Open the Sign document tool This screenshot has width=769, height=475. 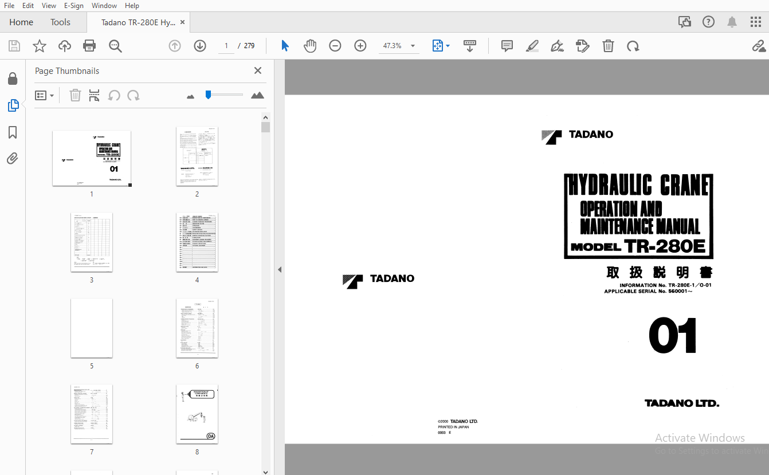[558, 46]
